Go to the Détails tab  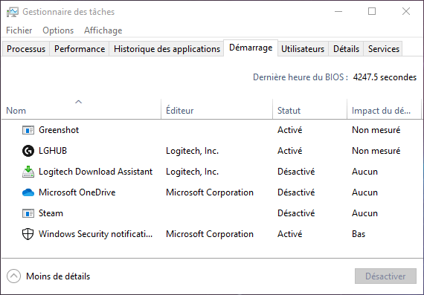point(346,49)
